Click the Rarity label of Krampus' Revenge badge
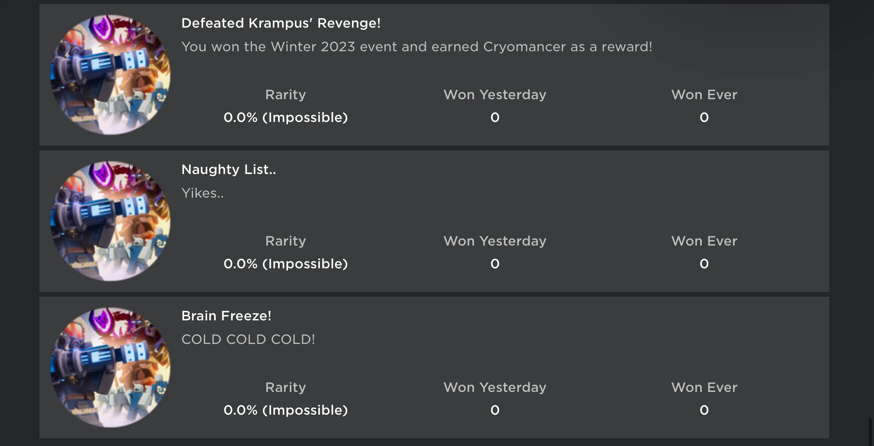Screen dimensions: 874x446 [285, 95]
